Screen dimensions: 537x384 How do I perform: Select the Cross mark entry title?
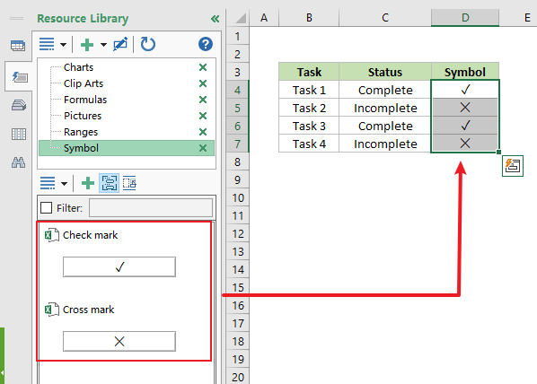coord(88,310)
